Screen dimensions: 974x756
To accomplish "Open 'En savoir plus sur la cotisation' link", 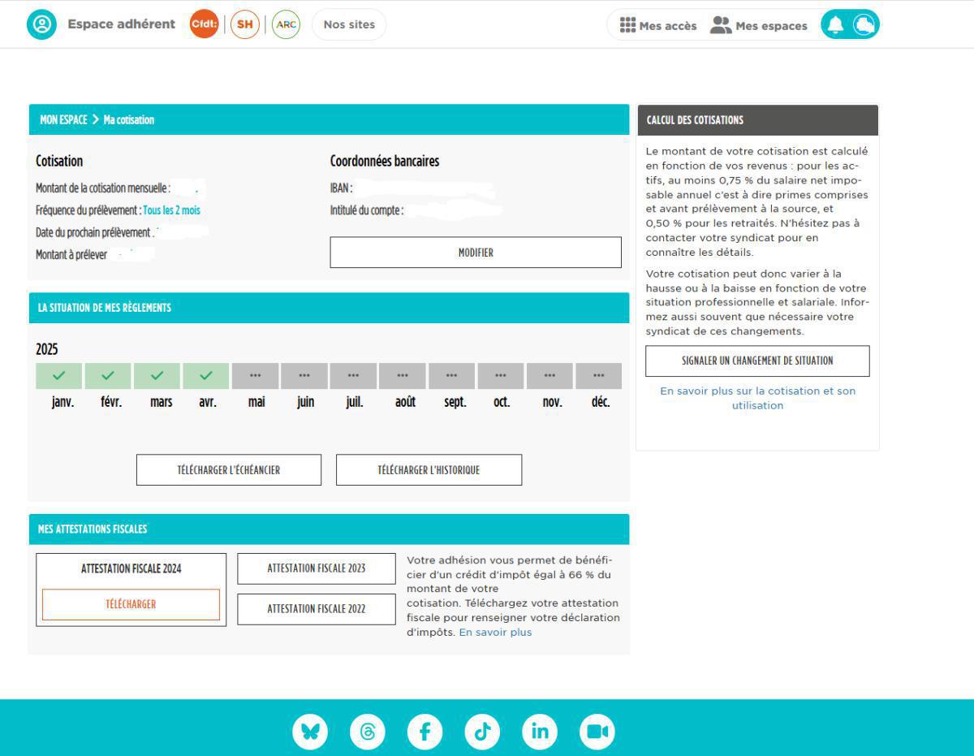I will (757, 398).
